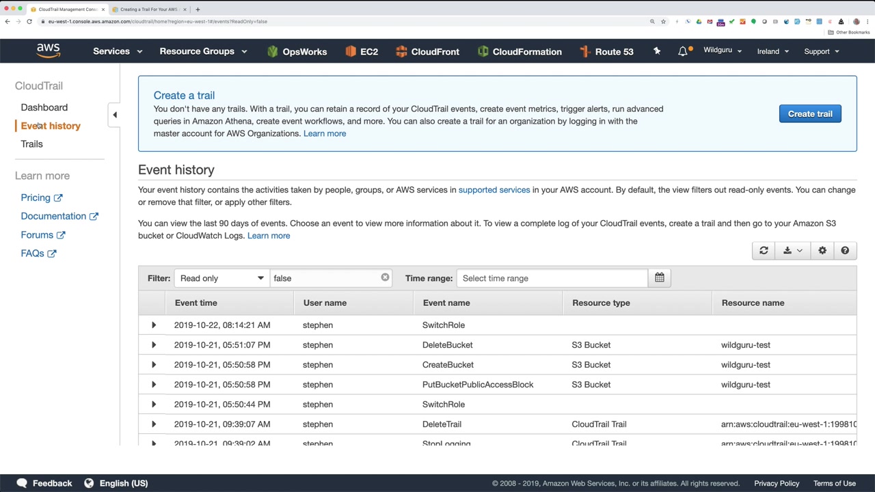The width and height of the screenshot is (875, 492).
Task: Open the EC2 shortcut icon
Action: [362, 51]
